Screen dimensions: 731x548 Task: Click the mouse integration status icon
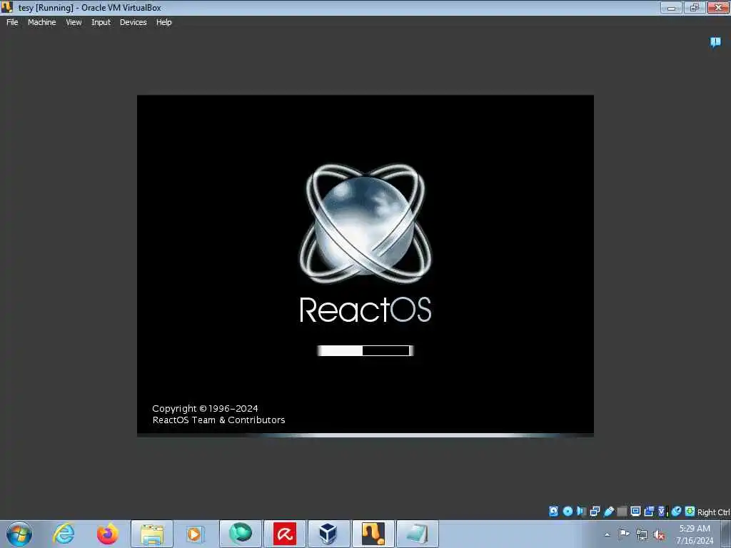point(677,511)
